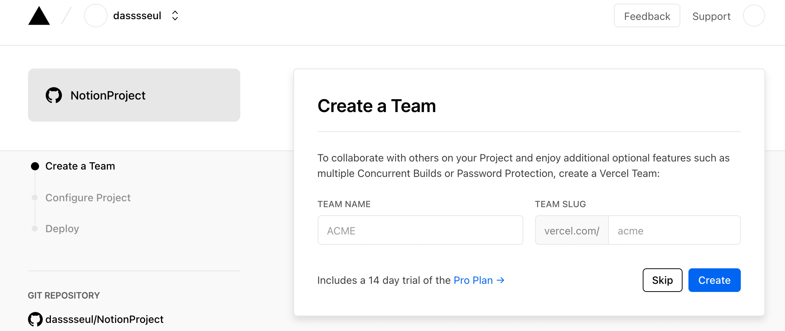Select the Create a Team step label
The width and height of the screenshot is (785, 331).
[80, 166]
